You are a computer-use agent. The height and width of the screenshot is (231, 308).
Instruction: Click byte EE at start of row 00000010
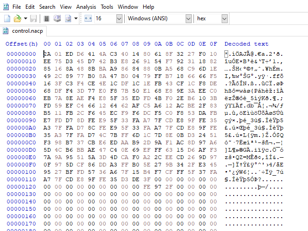click(47, 61)
